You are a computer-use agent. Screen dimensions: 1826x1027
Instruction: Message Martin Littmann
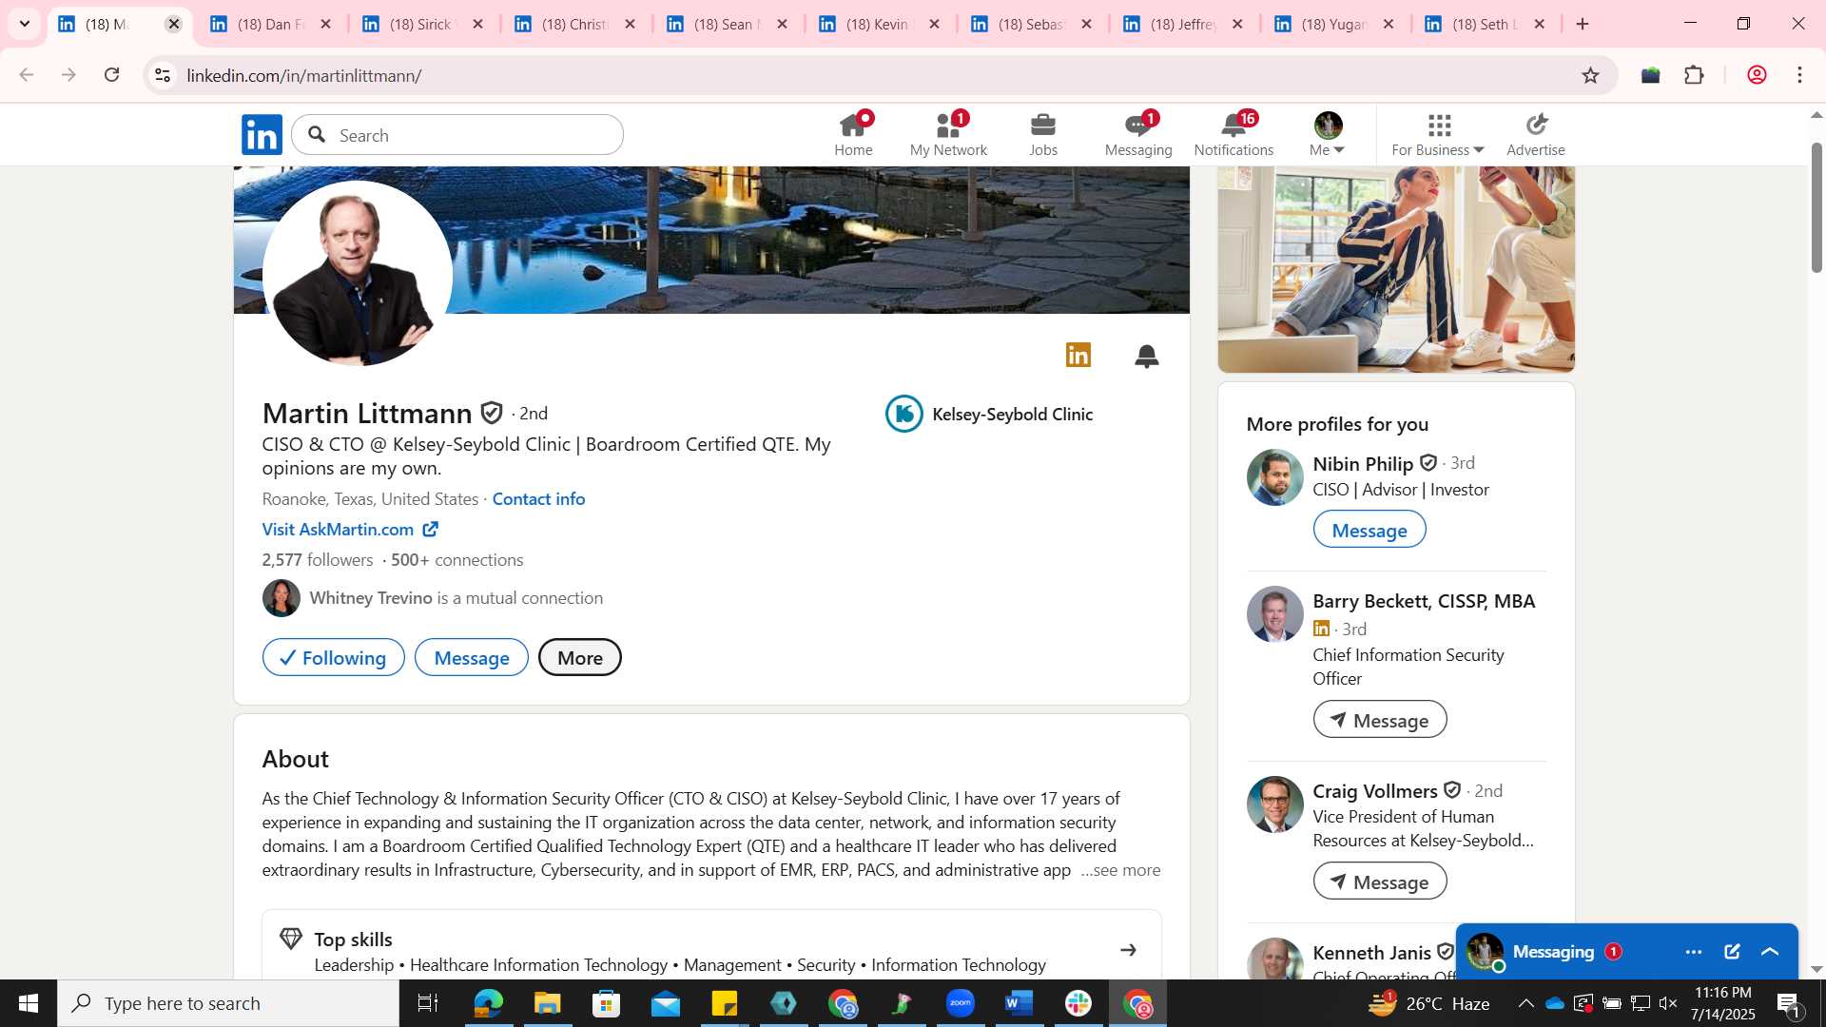point(472,657)
